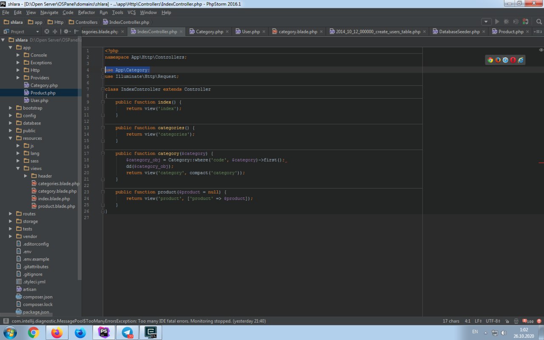Screen dimensions: 544x340
Task: Click the inspection eye icon in editor
Action: pyautogui.click(x=540, y=51)
